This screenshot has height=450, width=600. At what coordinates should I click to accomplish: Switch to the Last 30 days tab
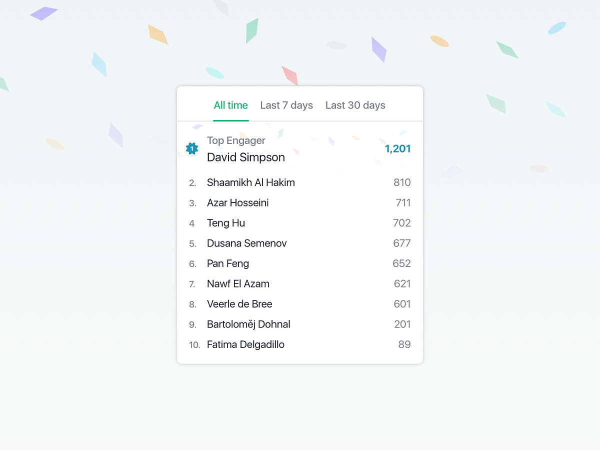(x=355, y=105)
